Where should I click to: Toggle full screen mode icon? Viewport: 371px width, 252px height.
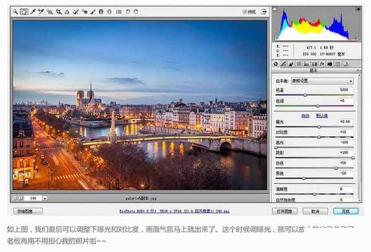(264, 12)
